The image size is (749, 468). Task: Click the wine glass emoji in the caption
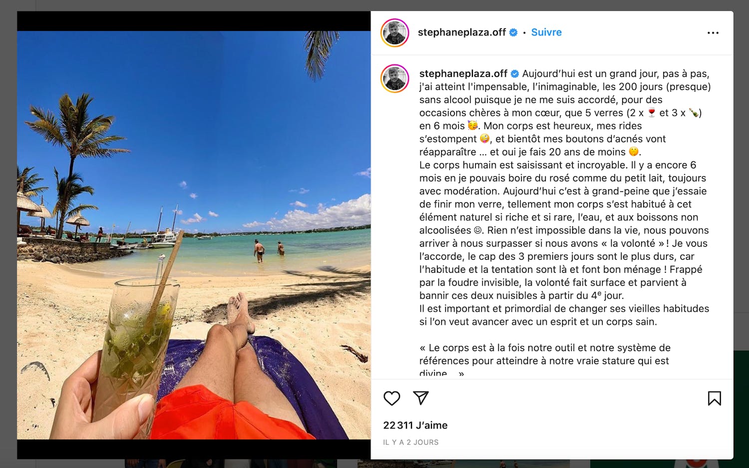(x=651, y=113)
